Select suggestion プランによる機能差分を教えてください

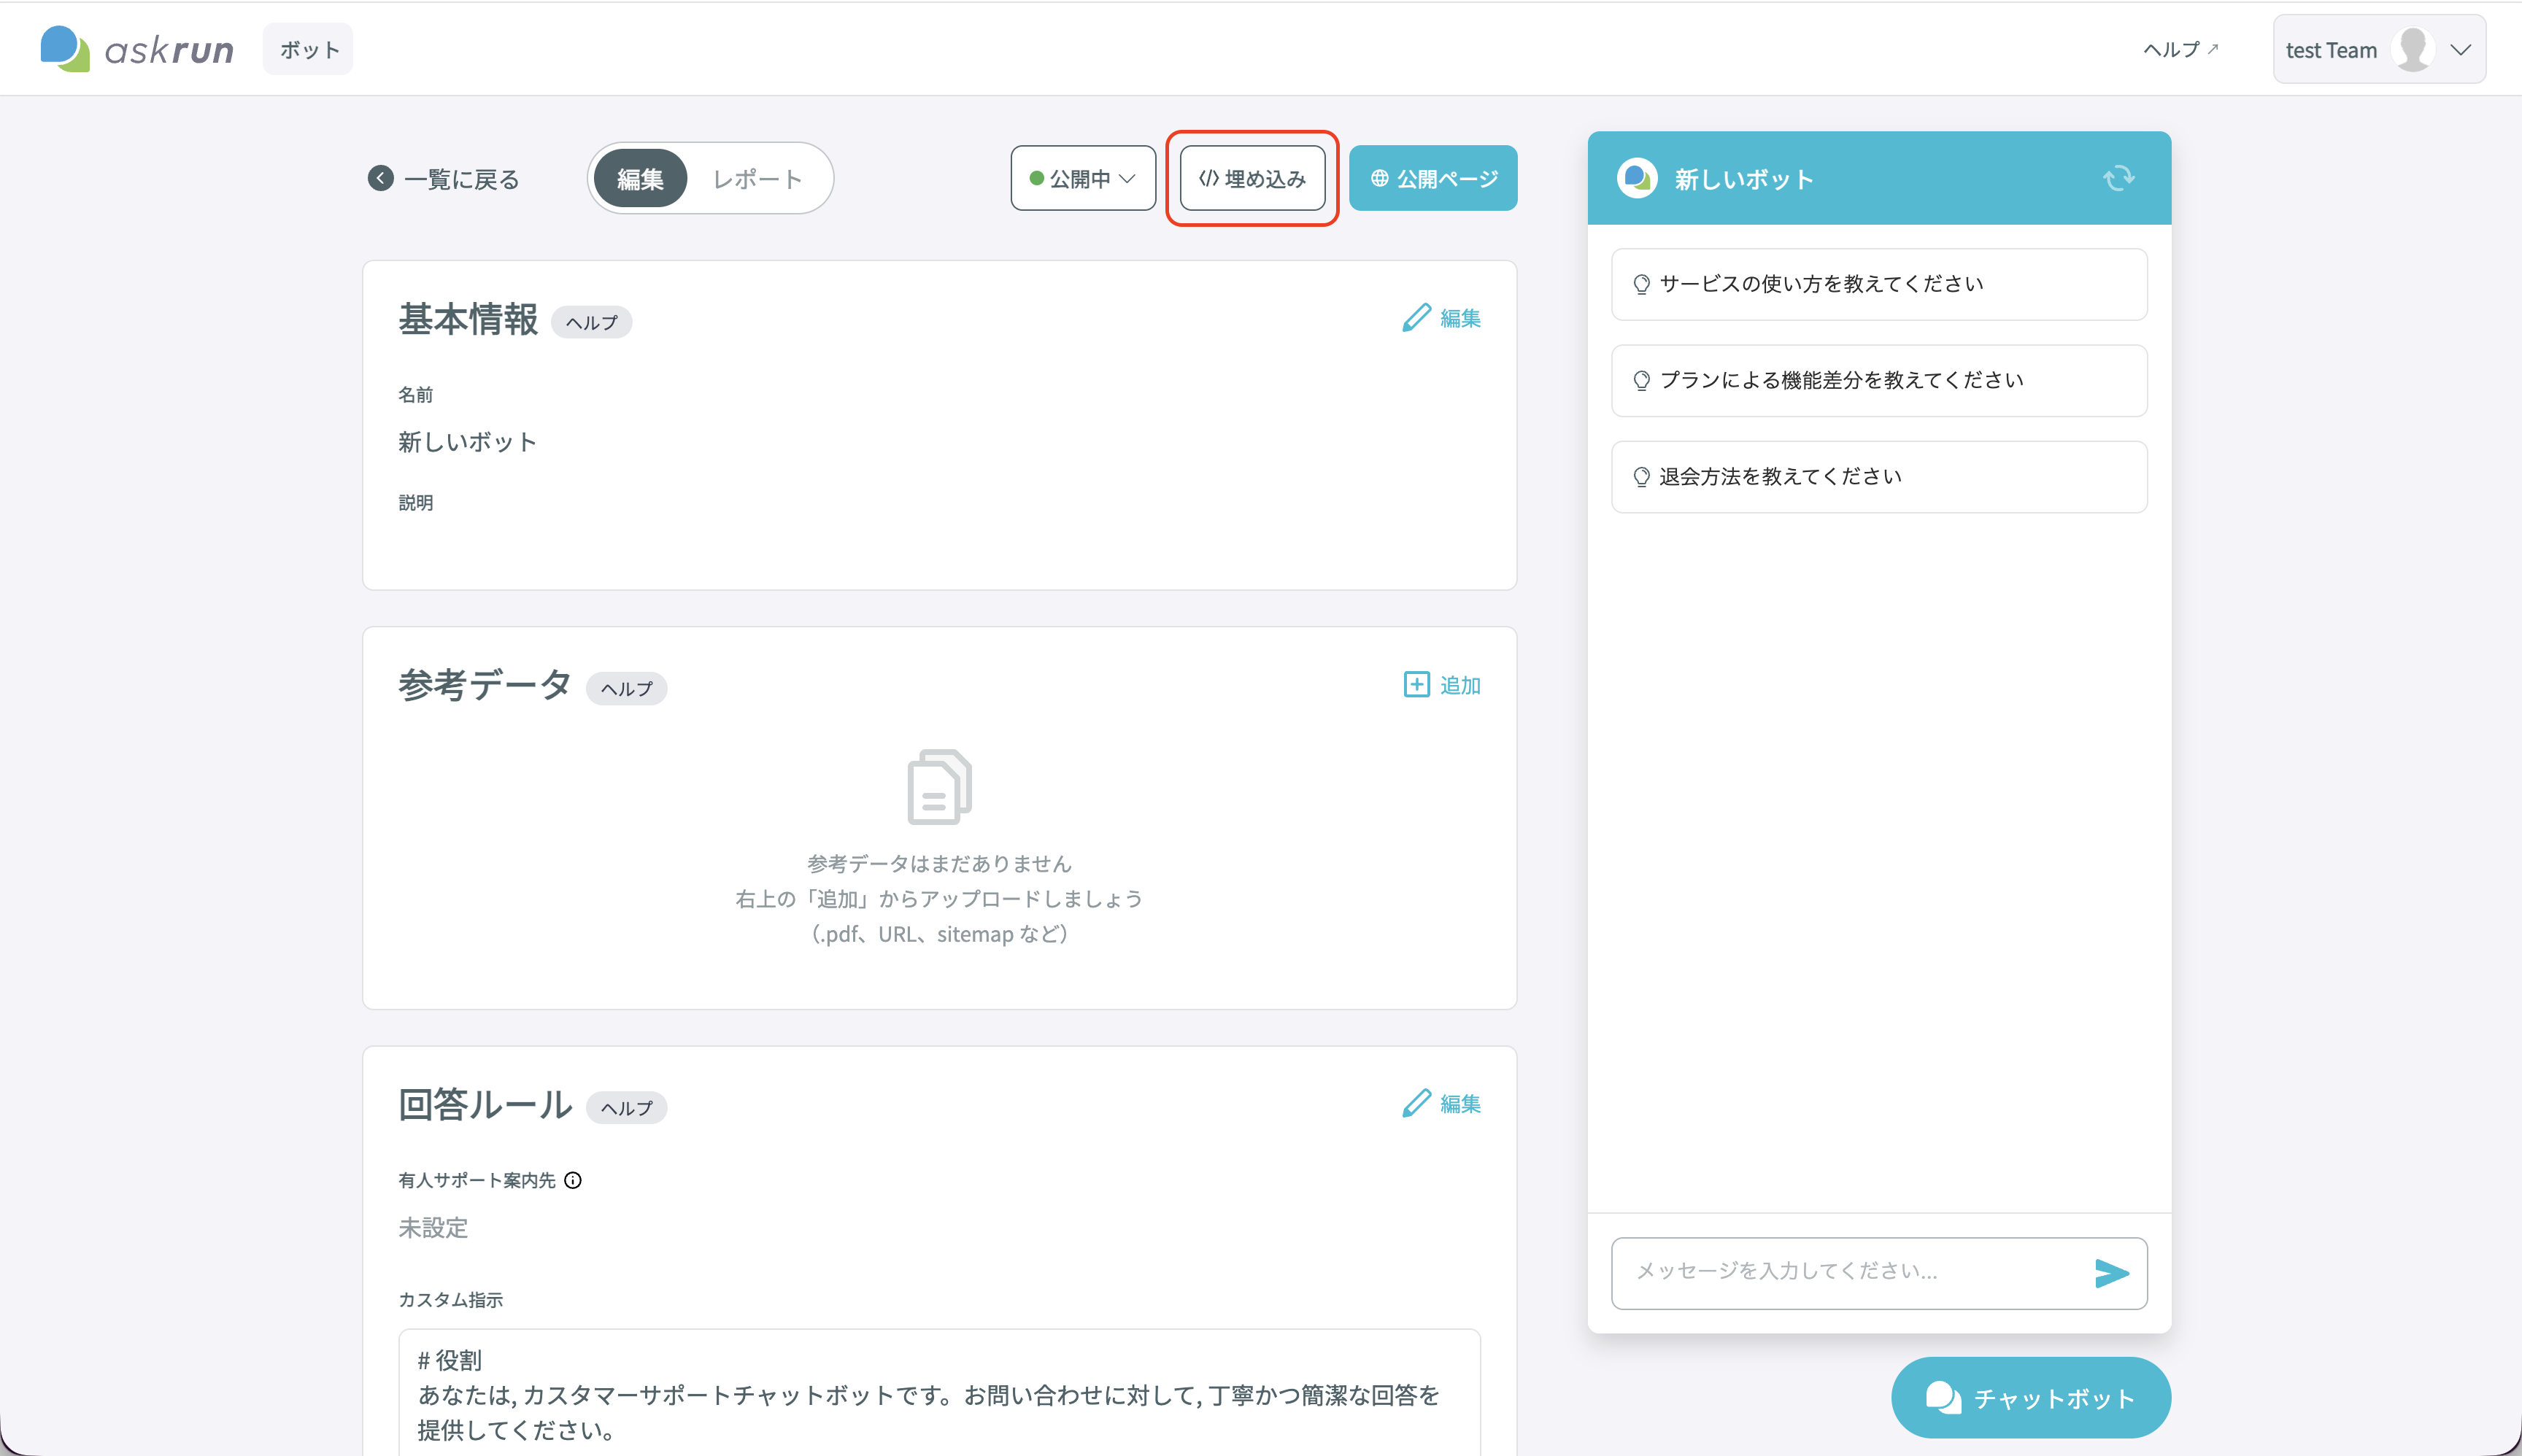coord(1879,380)
